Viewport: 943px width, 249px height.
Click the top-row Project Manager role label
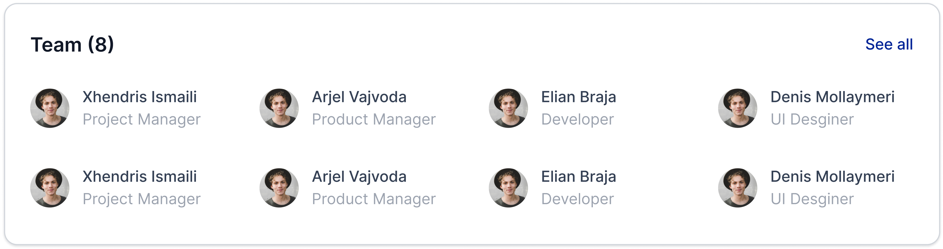[142, 120]
